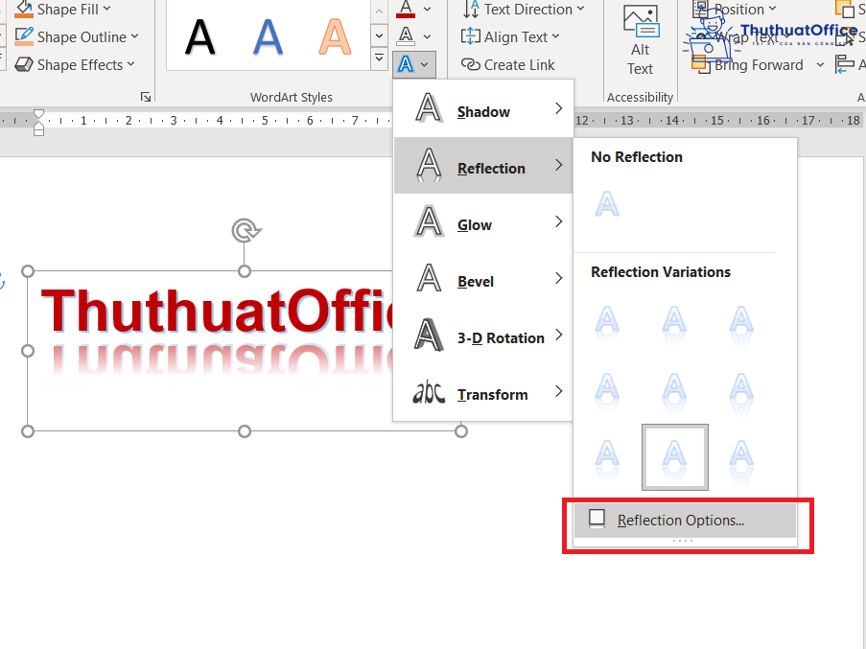Image resolution: width=866 pixels, height=649 pixels.
Task: Click the Create Link chain icon
Action: [471, 64]
